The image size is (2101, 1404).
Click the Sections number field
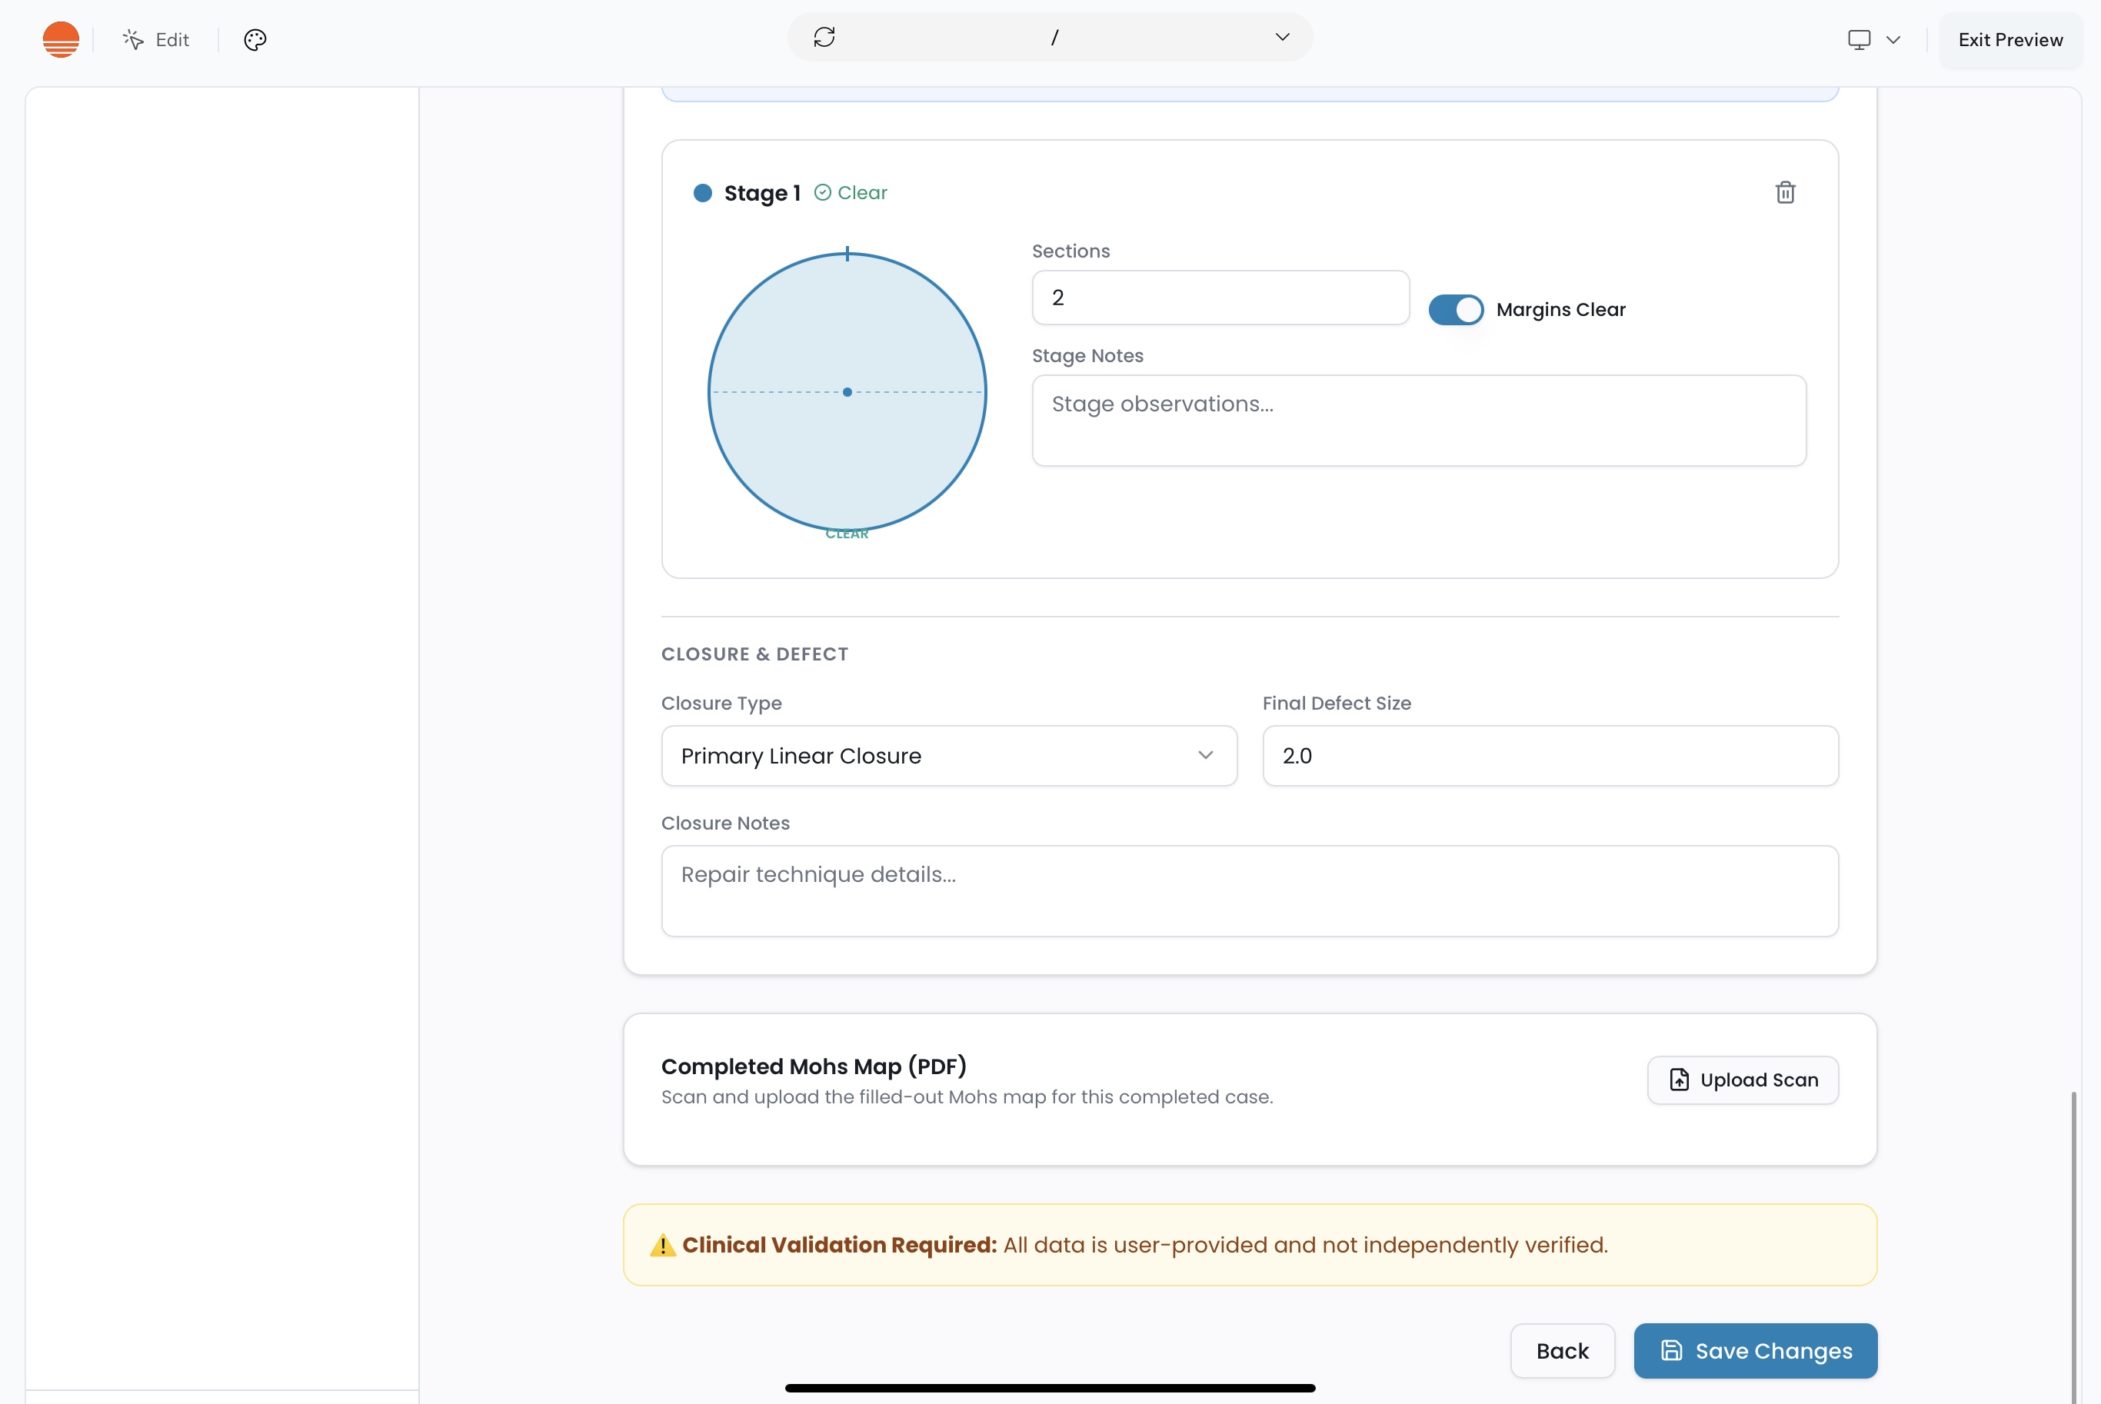coord(1220,298)
